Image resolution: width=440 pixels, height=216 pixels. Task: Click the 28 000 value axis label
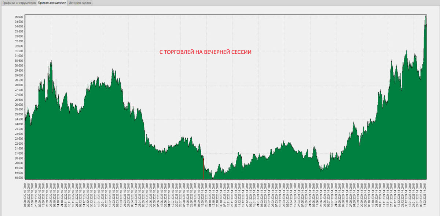pyautogui.click(x=19, y=85)
